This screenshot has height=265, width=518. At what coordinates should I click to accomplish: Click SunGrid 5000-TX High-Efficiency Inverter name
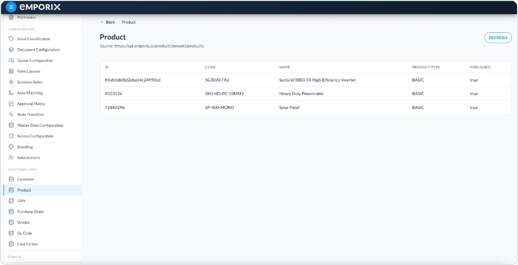click(317, 80)
